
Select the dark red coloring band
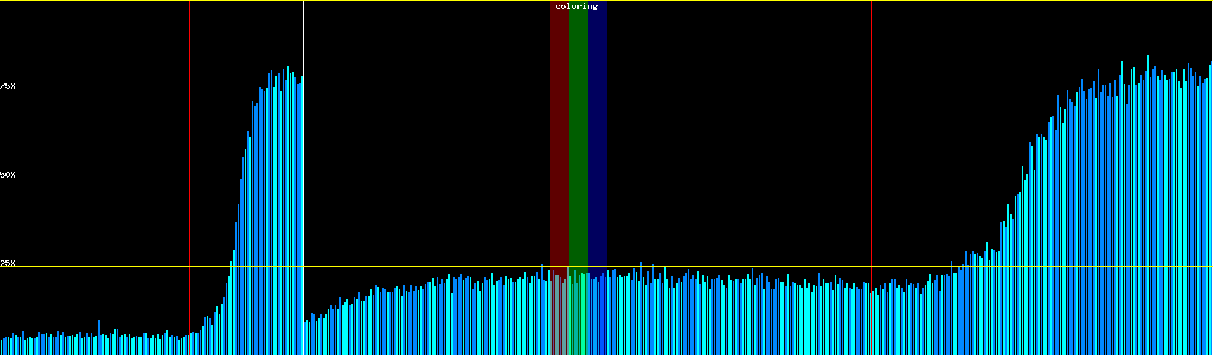pyautogui.click(x=559, y=148)
